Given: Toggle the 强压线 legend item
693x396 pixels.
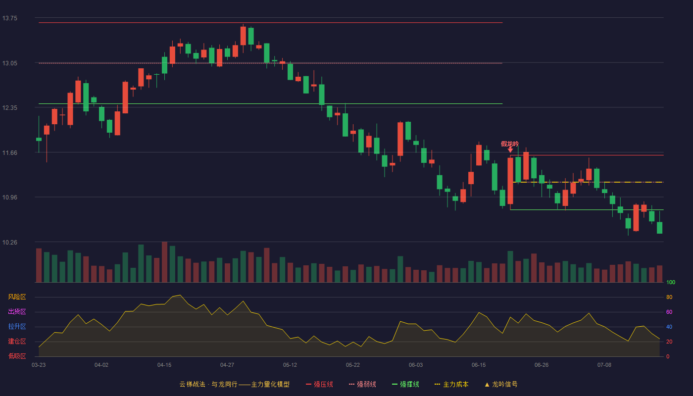Looking at the screenshot, I should 319,384.
